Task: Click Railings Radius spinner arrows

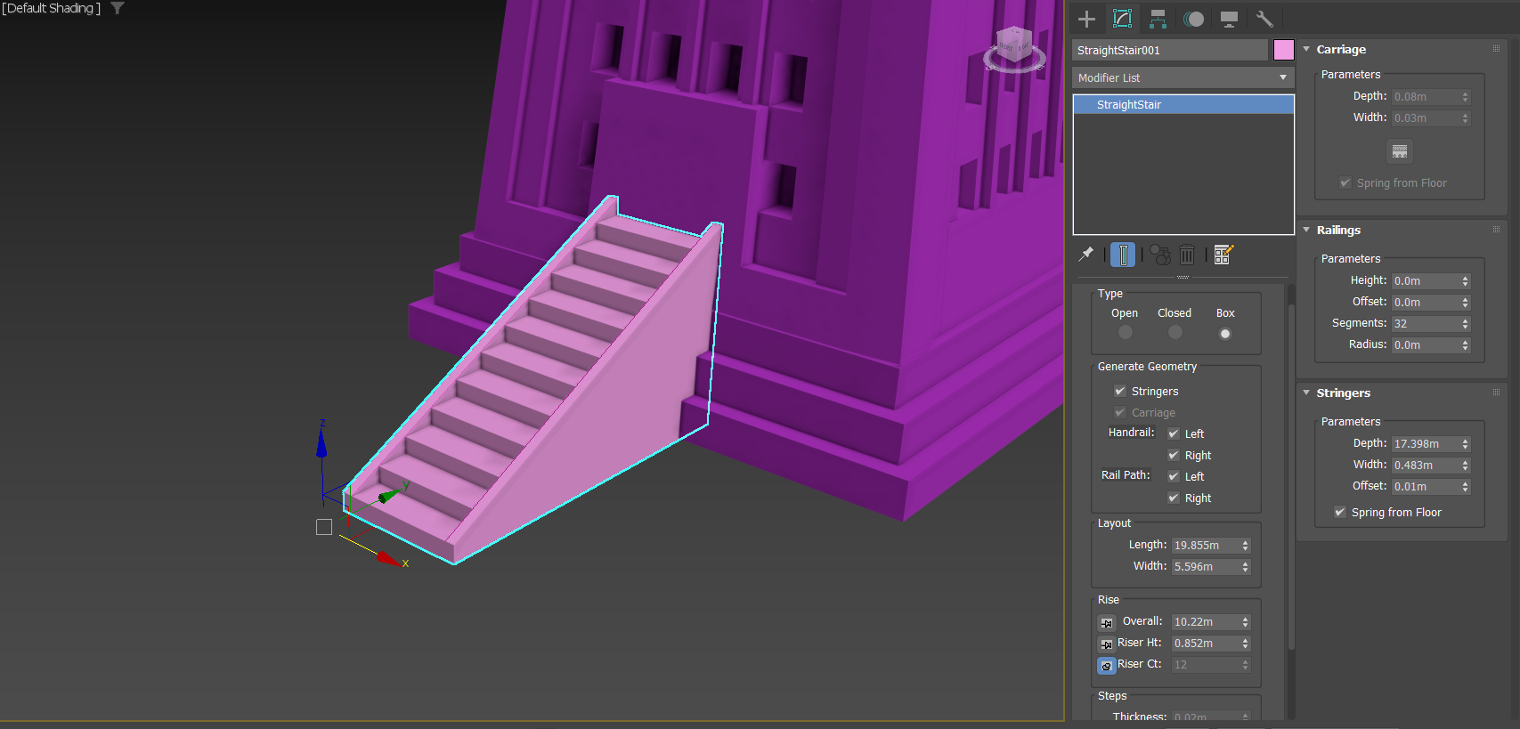Action: coord(1465,345)
